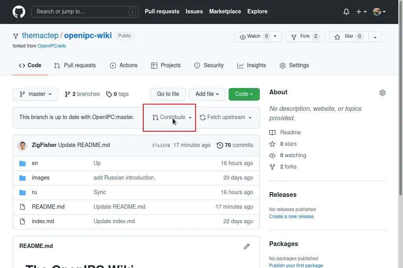The height and width of the screenshot is (268, 403).
Task: Open notifications via the bell icon
Action: [346, 11]
